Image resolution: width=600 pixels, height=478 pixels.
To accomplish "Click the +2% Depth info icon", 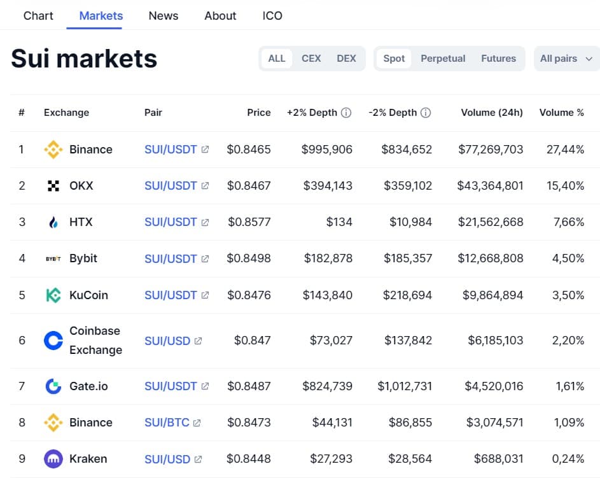I will (346, 113).
